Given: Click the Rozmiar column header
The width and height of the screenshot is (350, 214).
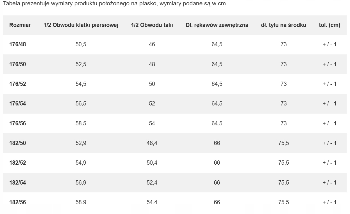Looking at the screenshot, I should pos(20,25).
